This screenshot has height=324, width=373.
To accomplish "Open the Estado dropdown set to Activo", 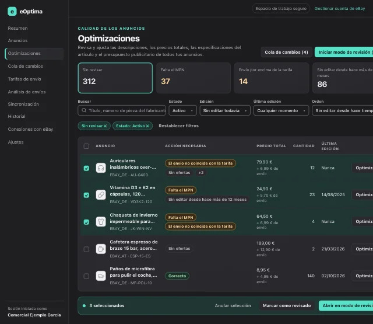I will pyautogui.click(x=182, y=110).
